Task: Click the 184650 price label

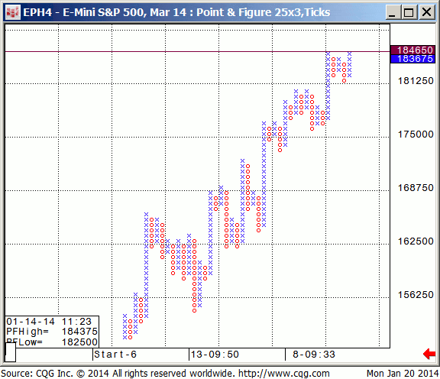Action: (412, 50)
